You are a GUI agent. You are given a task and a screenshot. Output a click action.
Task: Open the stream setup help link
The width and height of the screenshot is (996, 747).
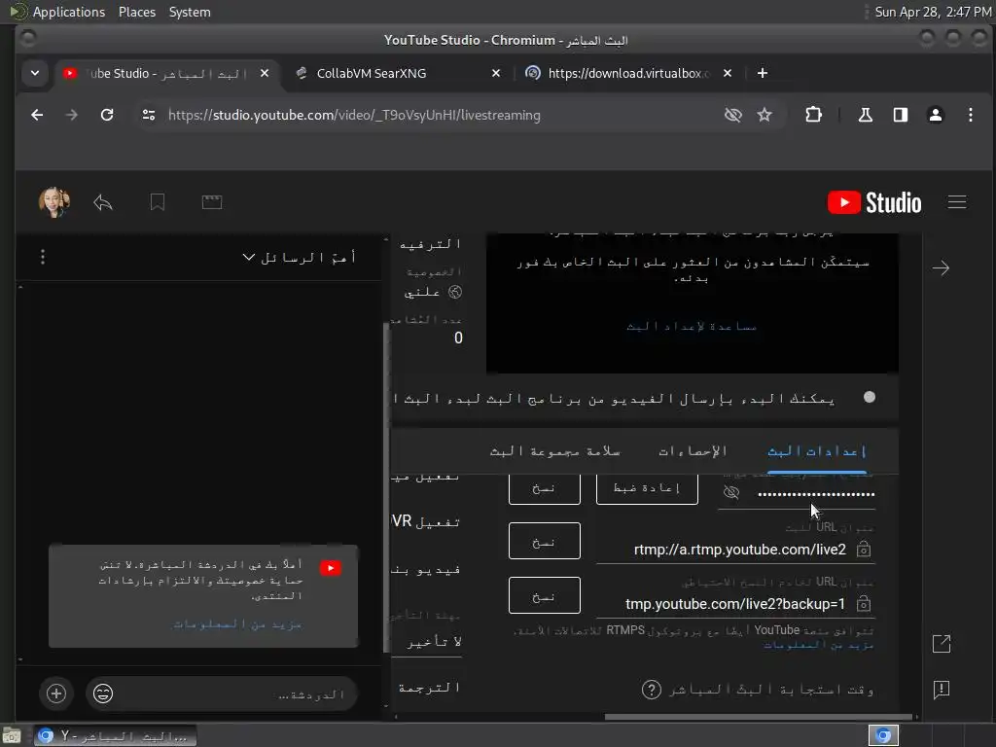point(692,327)
